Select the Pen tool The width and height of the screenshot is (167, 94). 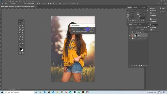click(23, 39)
